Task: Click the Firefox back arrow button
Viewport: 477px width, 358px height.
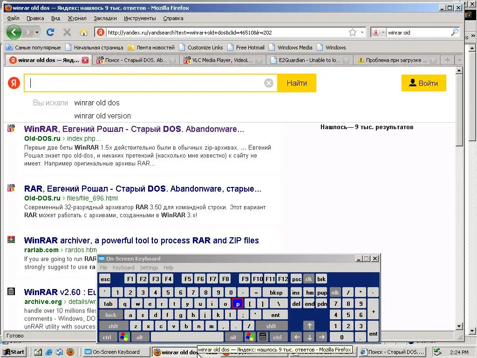Action: click(14, 32)
